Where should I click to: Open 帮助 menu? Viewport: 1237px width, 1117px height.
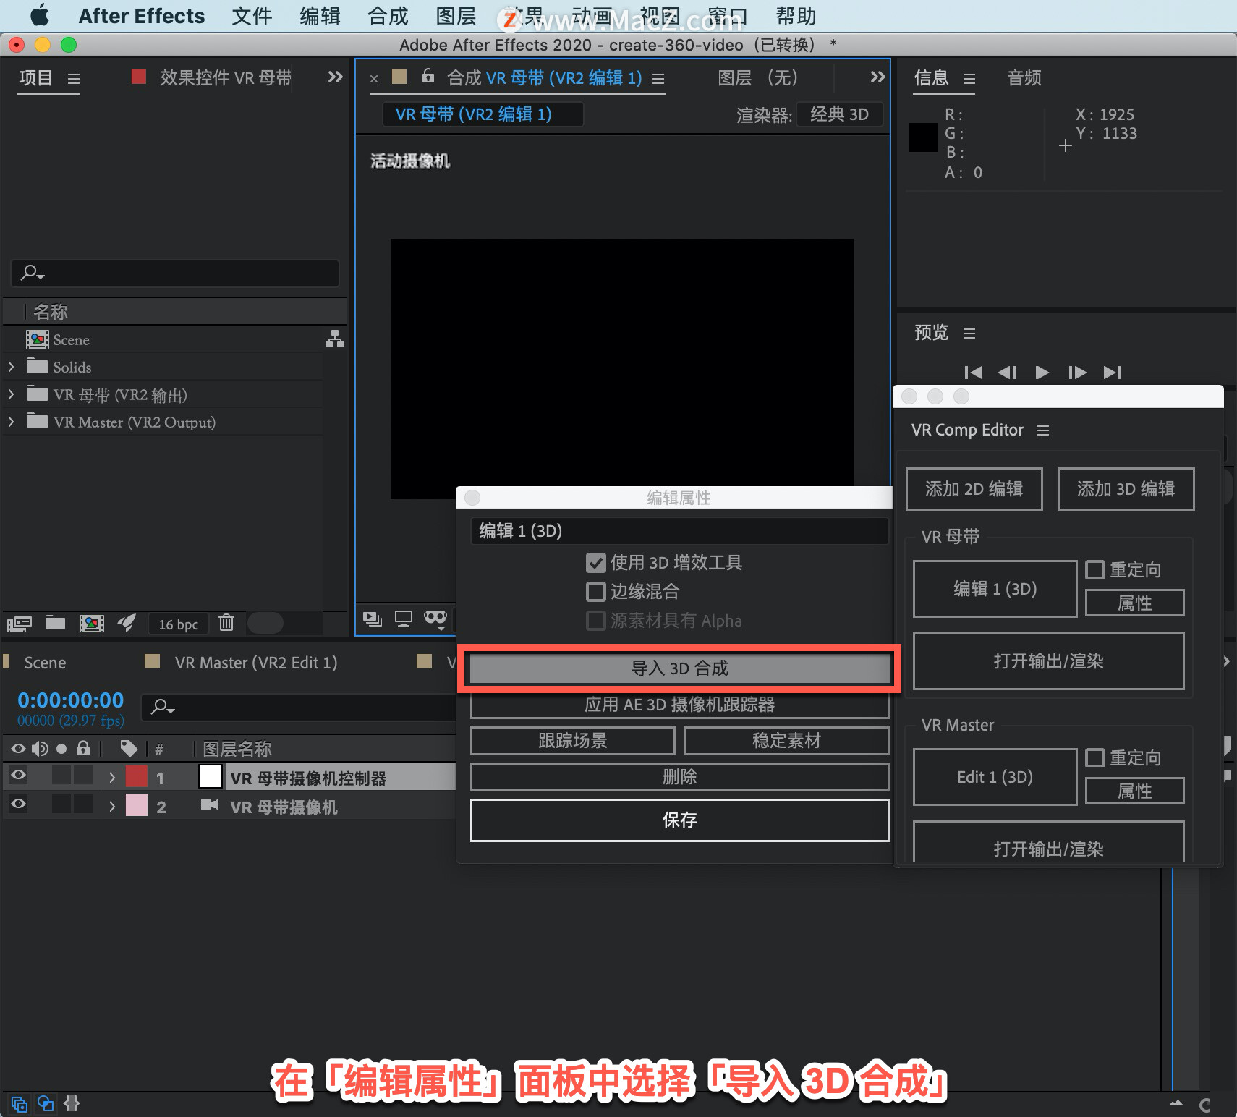[x=796, y=16]
